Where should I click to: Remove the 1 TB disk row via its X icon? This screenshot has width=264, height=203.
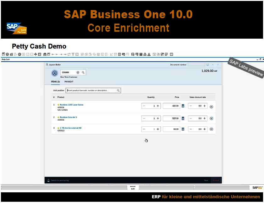212,129
